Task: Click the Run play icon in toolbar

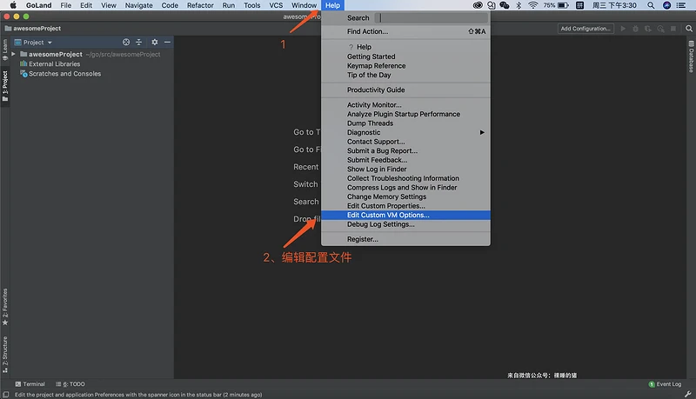Action: click(x=623, y=29)
